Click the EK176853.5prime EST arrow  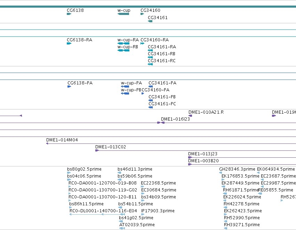(x=223, y=180)
